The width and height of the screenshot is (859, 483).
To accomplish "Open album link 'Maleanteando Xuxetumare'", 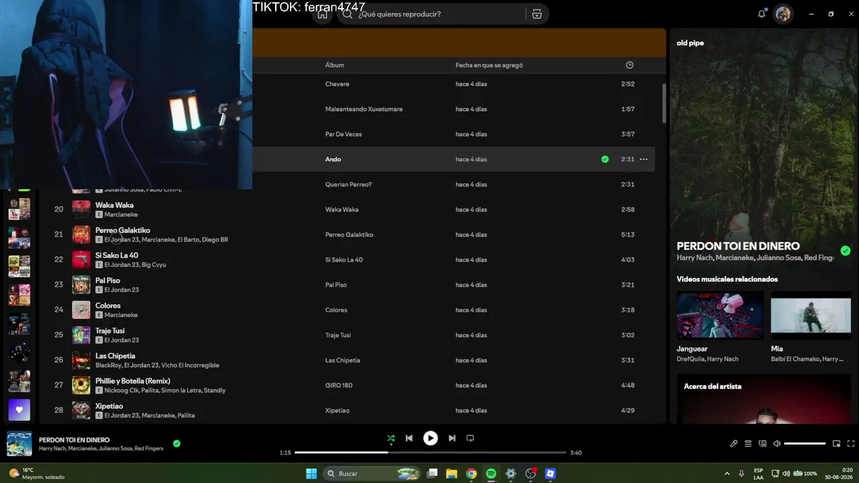I will (364, 109).
